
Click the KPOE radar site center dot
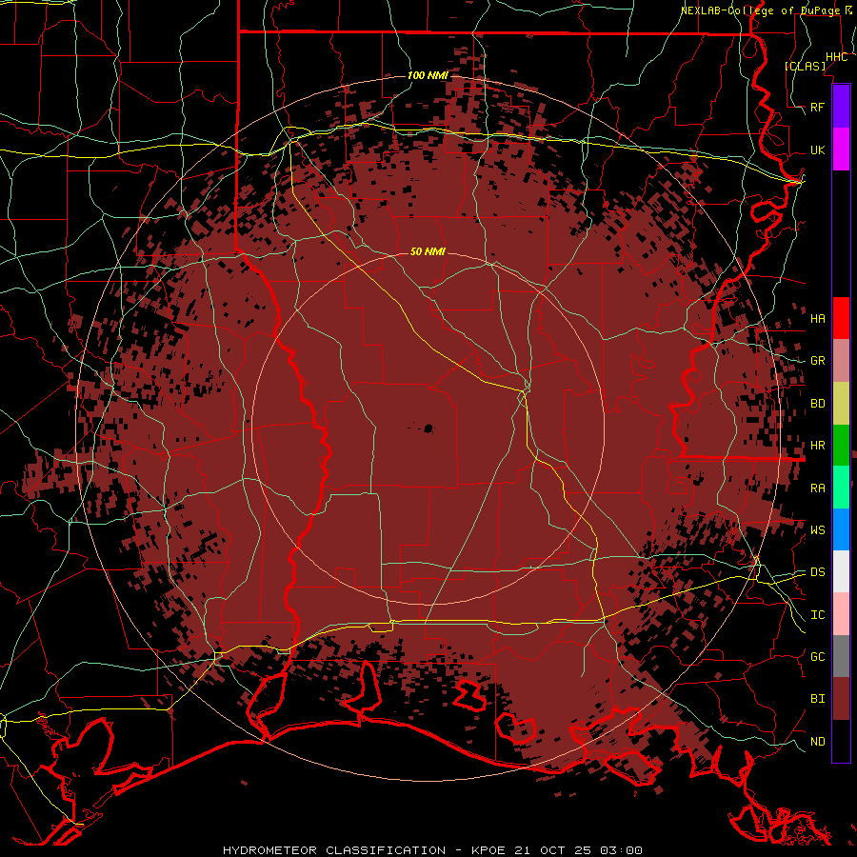pyautogui.click(x=428, y=428)
